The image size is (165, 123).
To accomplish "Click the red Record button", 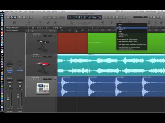I will click(63, 17).
